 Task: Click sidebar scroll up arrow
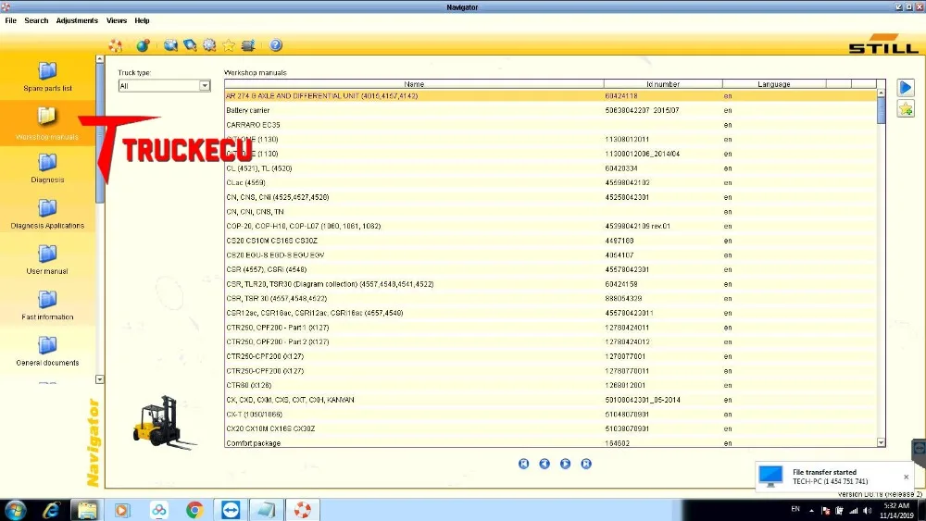(x=100, y=59)
